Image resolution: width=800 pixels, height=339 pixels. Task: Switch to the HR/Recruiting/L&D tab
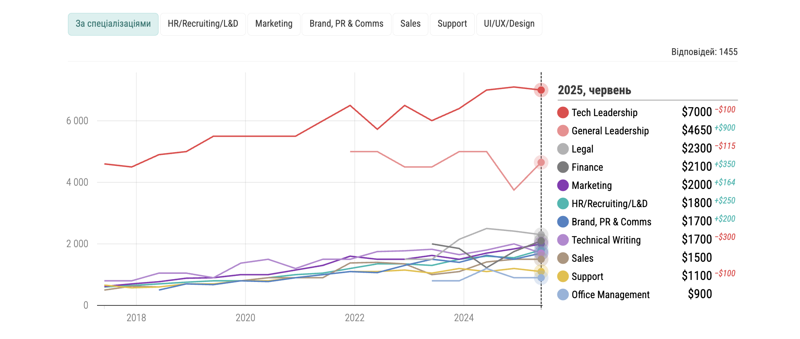tap(203, 24)
